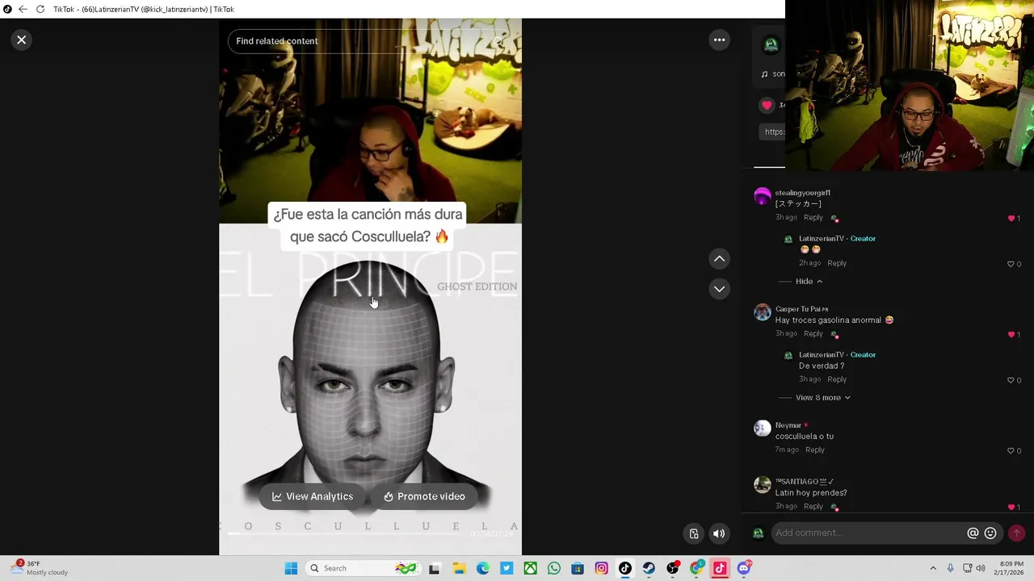Open Steam from the taskbar
Screen dimensions: 1034x581
649,568
